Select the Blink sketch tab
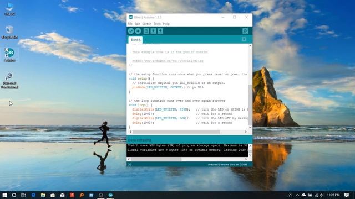355x199 pixels. pos(136,40)
